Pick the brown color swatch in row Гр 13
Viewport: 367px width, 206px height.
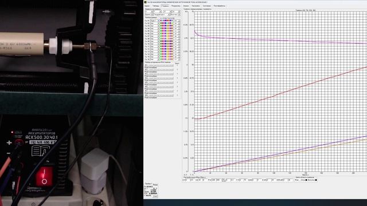pos(172,51)
